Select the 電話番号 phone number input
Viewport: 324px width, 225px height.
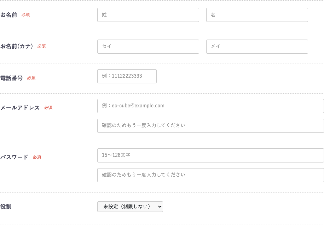[x=127, y=76]
